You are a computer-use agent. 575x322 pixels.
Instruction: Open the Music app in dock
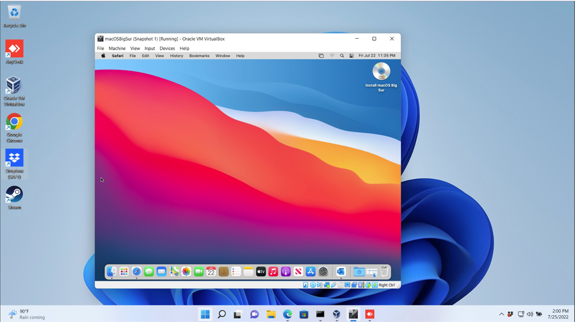click(x=273, y=272)
